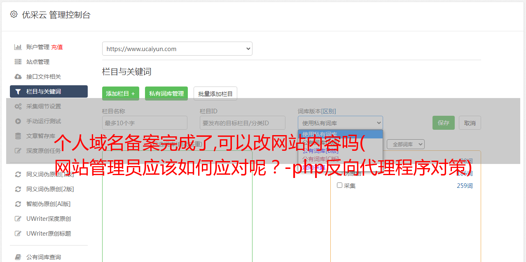Click the 栏目名称 input field
The height and width of the screenshot is (262, 526).
[x=145, y=123]
